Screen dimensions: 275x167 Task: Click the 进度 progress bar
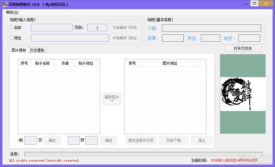point(144,154)
